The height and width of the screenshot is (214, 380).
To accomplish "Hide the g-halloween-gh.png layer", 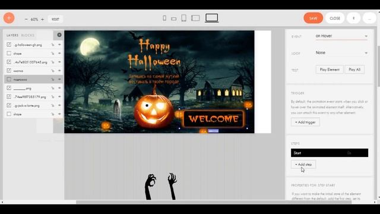I will tap(59, 45).
